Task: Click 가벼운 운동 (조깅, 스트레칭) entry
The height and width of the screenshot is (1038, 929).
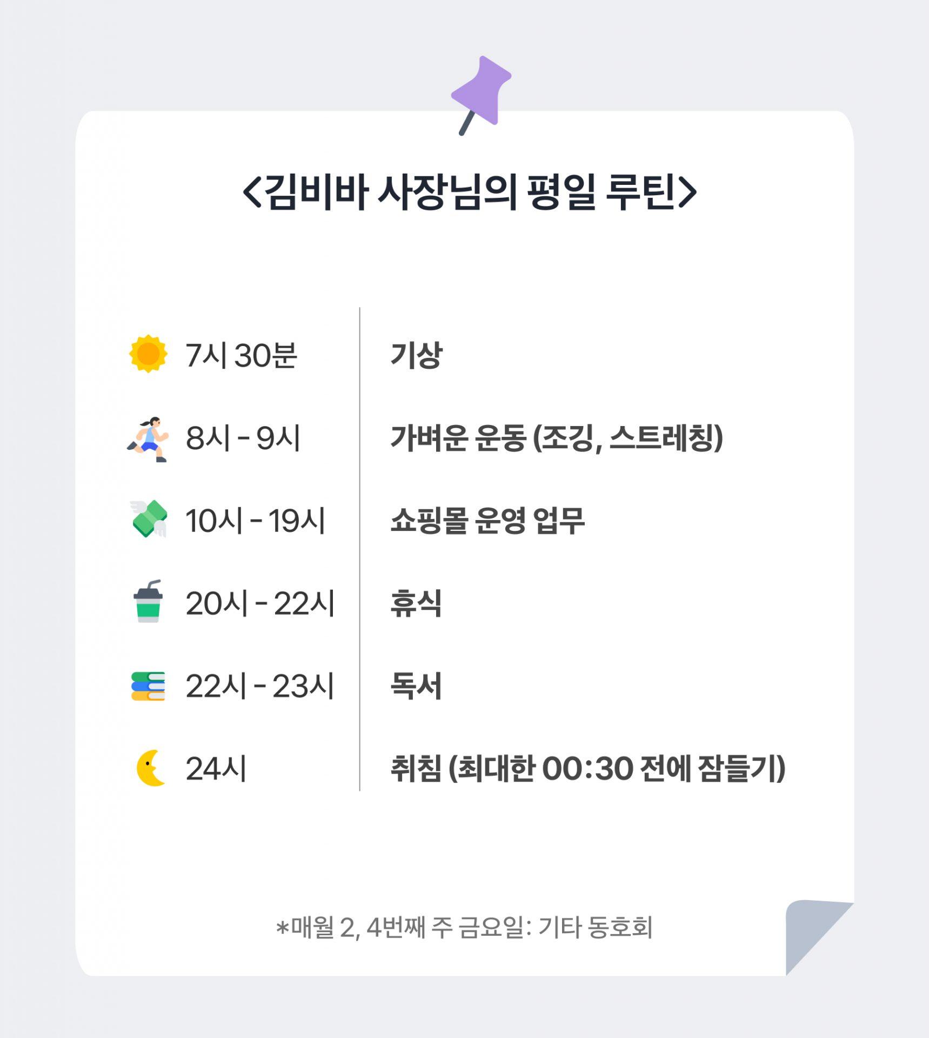Action: click(x=556, y=438)
